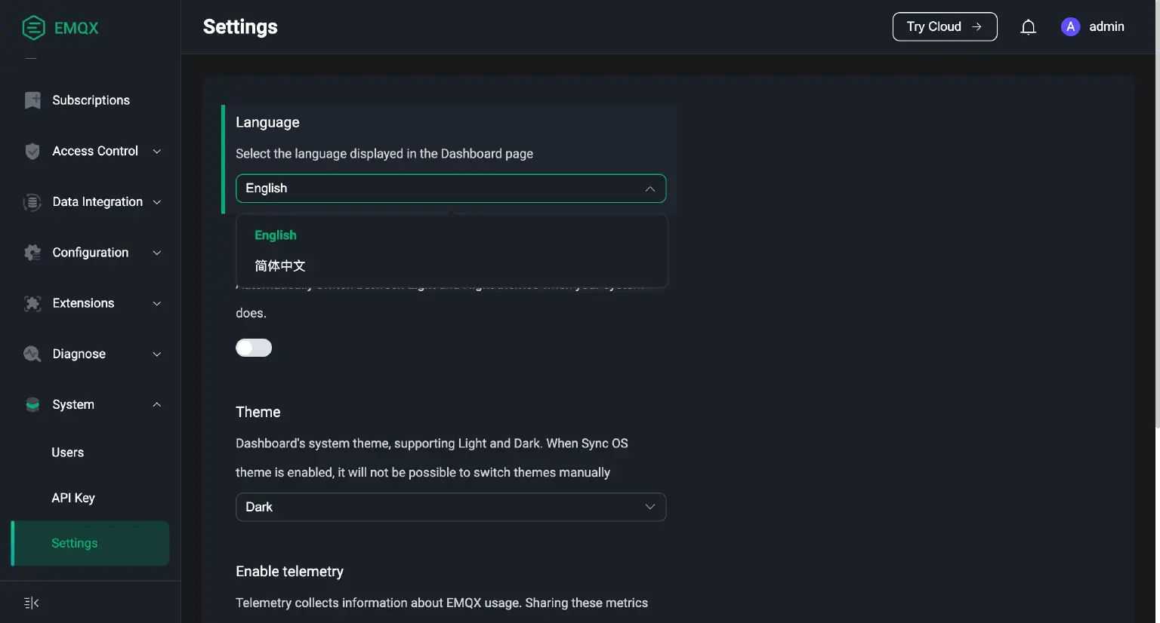
Task: Collapse the sidebar with the bottom icon
Action: 32,603
